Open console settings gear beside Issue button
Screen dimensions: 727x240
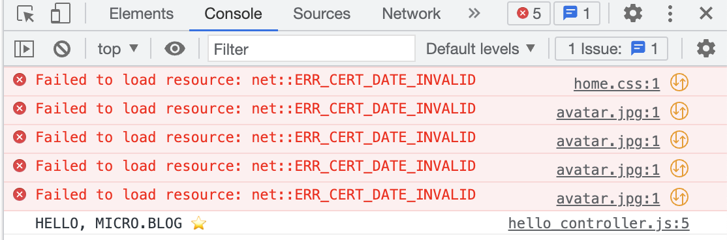705,49
